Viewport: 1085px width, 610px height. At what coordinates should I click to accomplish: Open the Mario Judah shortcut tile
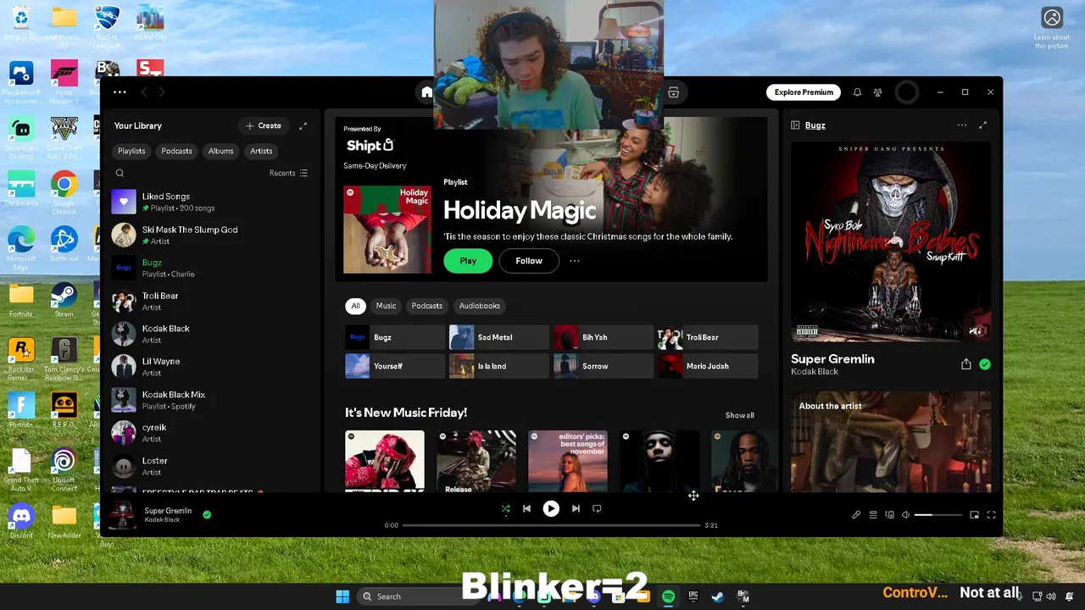(708, 366)
